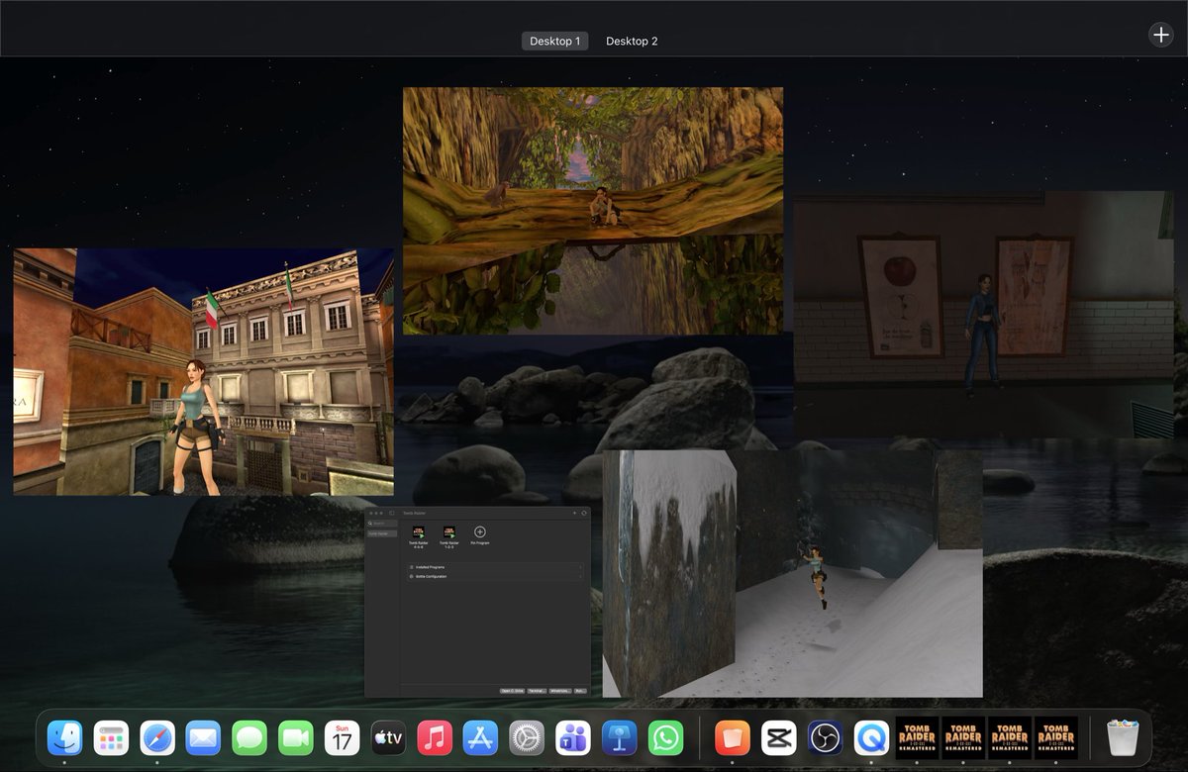This screenshot has height=772, width=1188.
Task: Open Messages from the Dock
Action: pyautogui.click(x=249, y=737)
